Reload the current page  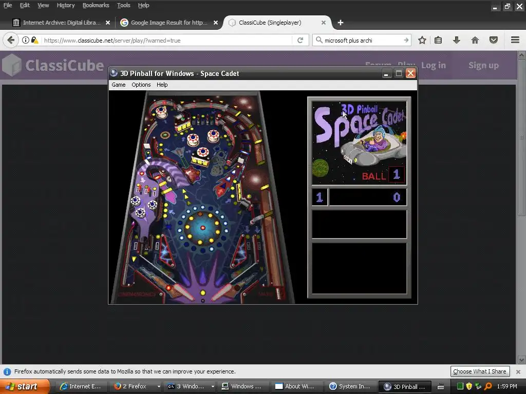pos(300,40)
